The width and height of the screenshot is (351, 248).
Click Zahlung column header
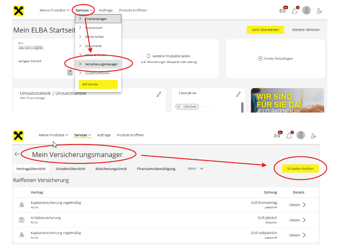[x=270, y=192]
